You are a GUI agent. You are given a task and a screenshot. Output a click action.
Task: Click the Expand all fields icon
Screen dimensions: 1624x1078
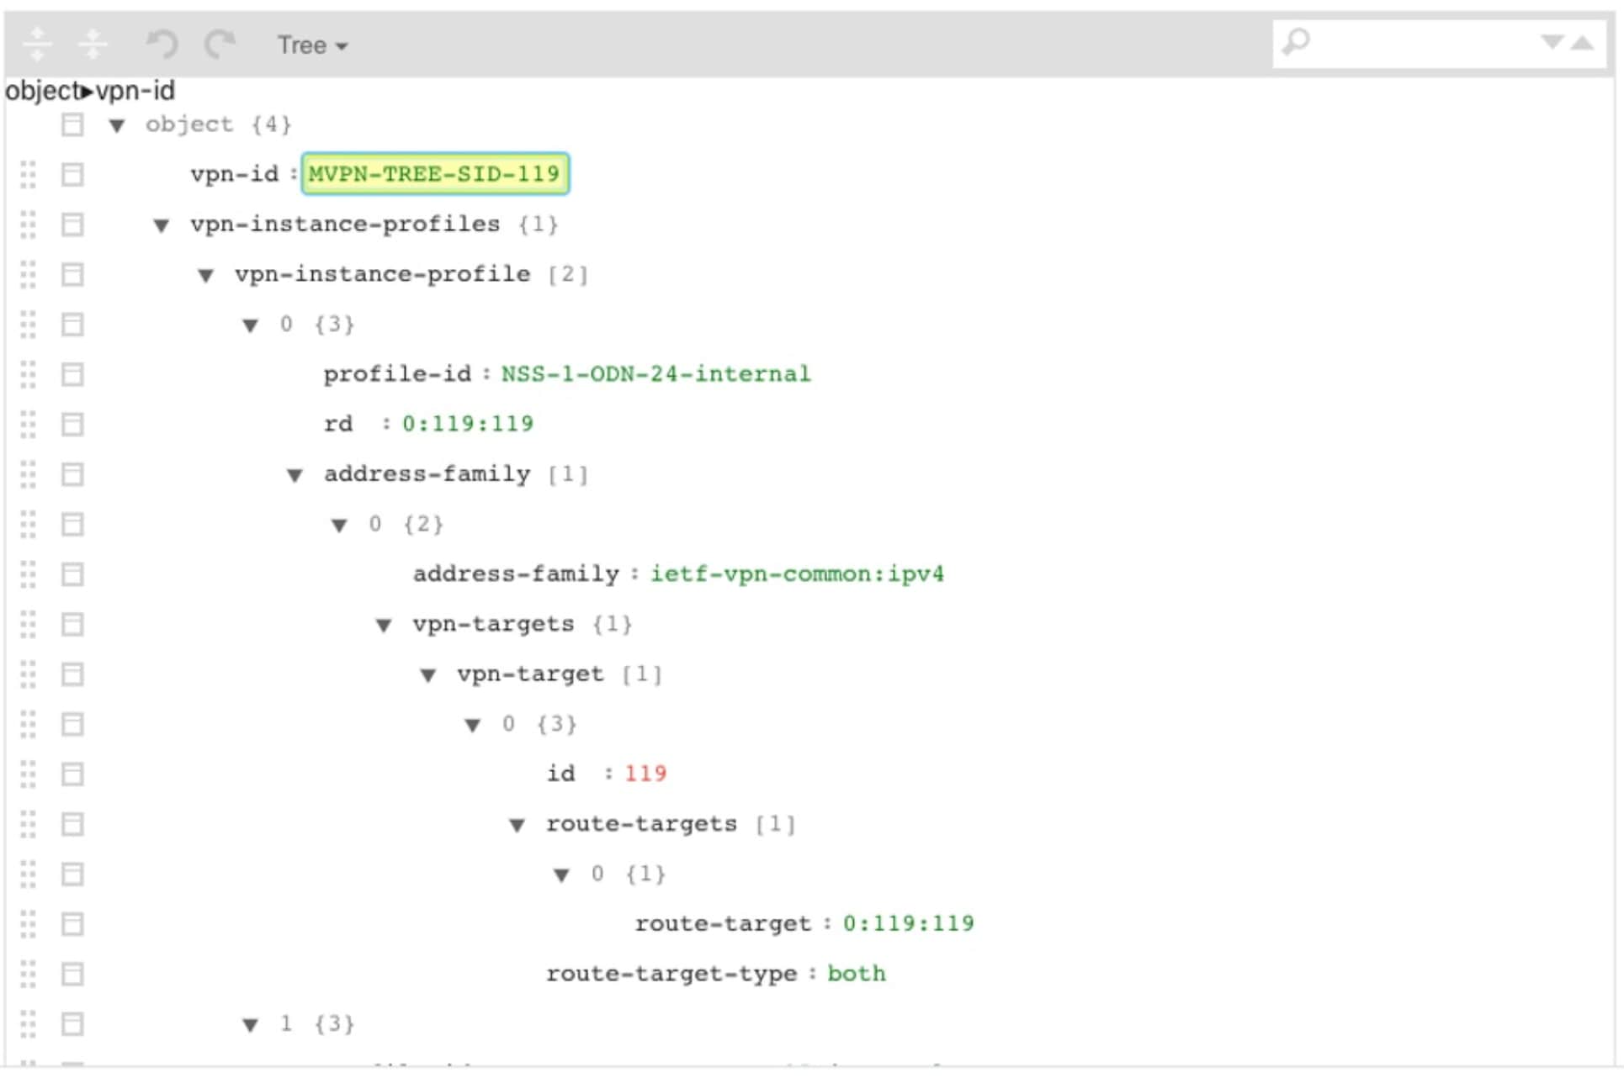coord(38,45)
